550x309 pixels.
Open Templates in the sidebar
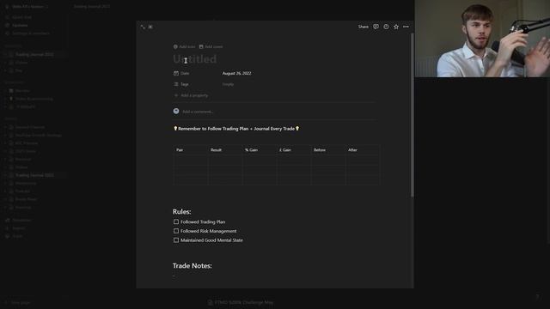(21, 220)
